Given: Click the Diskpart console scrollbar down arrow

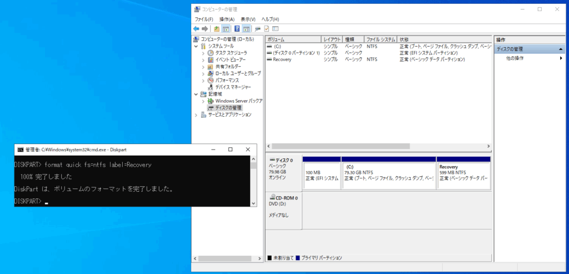Looking at the screenshot, I should pos(254,203).
